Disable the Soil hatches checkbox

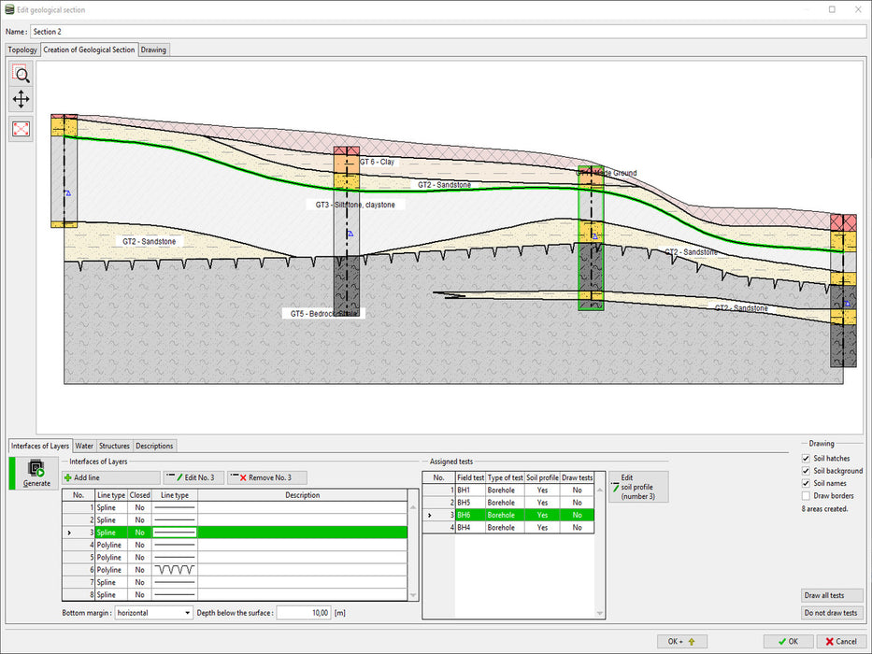pyautogui.click(x=806, y=459)
